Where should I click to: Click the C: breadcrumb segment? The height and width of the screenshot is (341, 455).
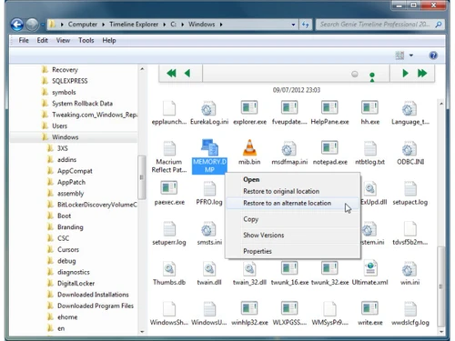[x=173, y=25]
